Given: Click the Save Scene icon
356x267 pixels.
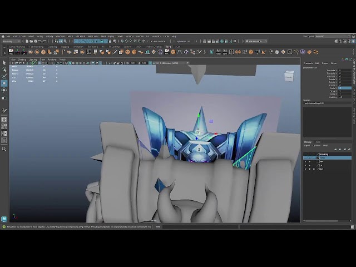Looking at the screenshot, I should point(36,41).
